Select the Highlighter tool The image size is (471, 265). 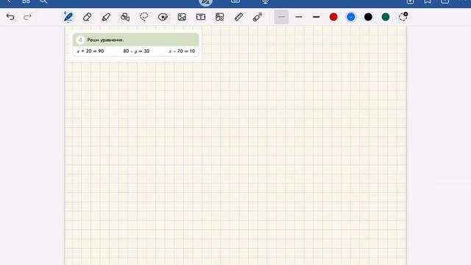106,17
